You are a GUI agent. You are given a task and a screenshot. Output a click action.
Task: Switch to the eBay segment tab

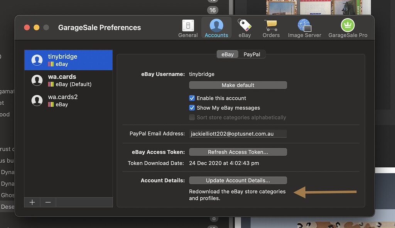tap(228, 54)
